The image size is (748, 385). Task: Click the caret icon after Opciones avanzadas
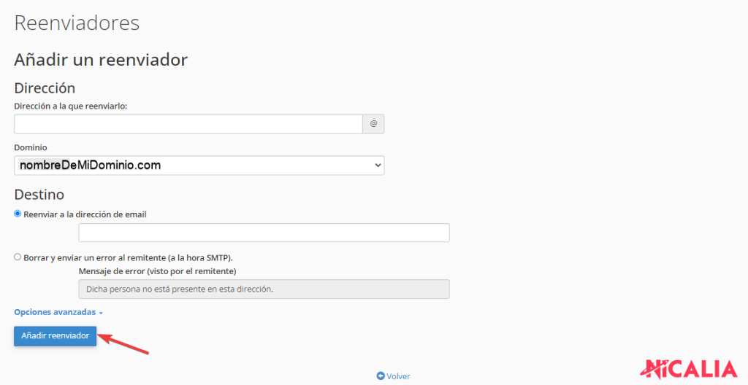tap(101, 313)
